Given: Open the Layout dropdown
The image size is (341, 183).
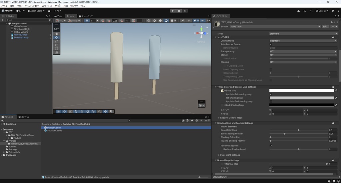Looking at the screenshot, I should tap(322, 11).
